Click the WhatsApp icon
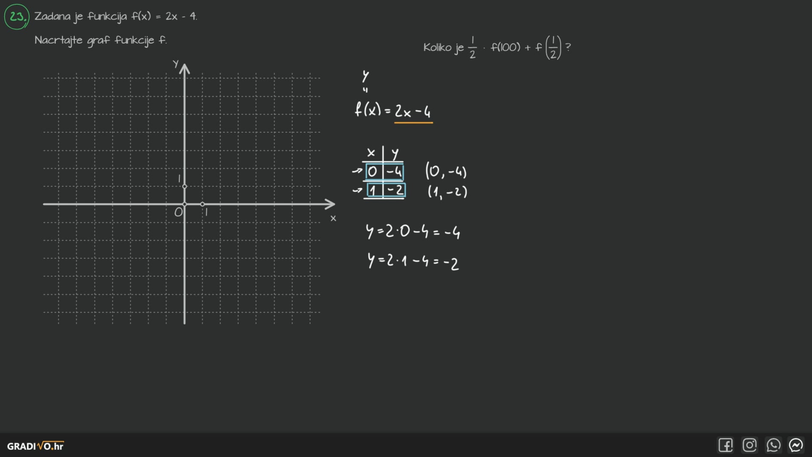812x457 pixels. (773, 445)
